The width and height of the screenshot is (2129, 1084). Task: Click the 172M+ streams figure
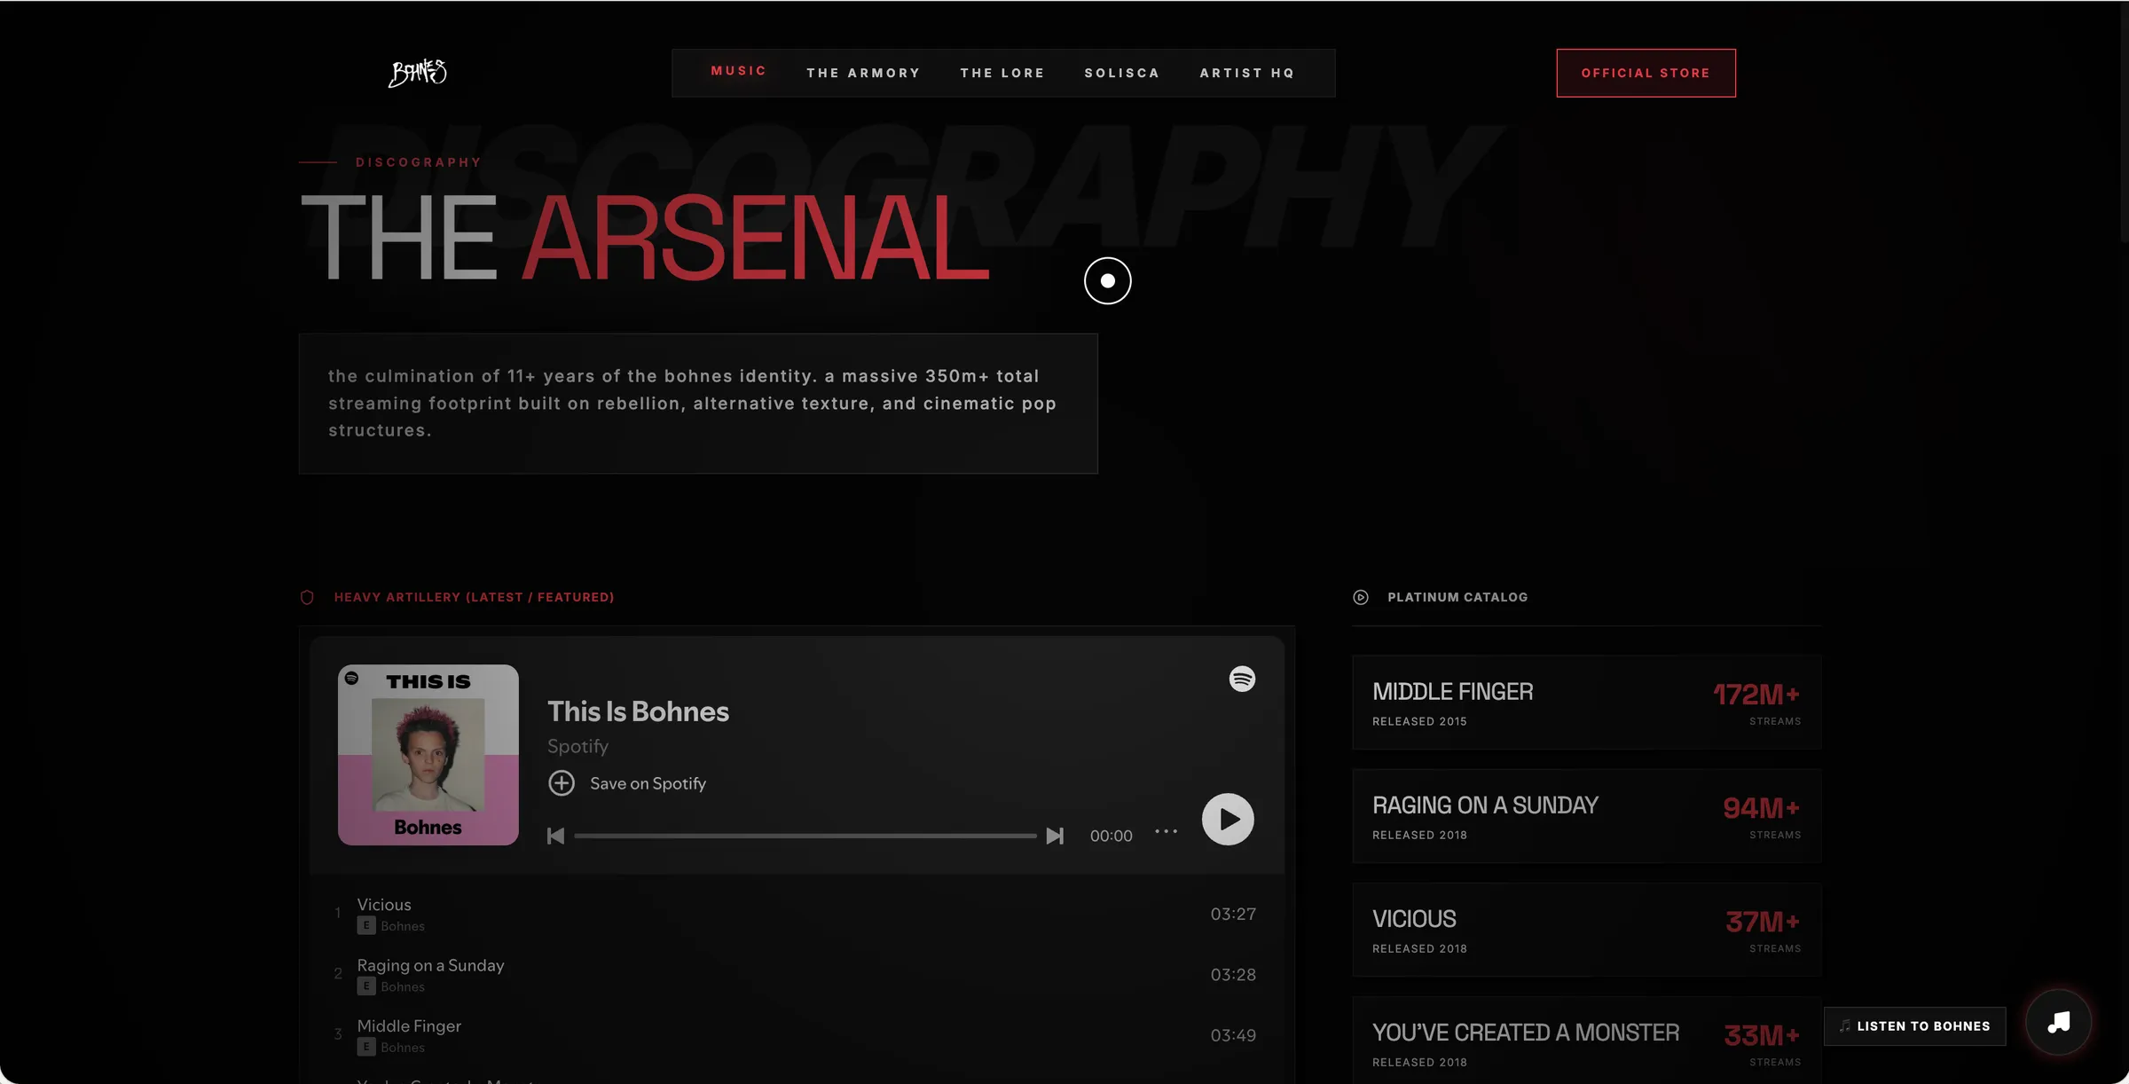(1756, 695)
